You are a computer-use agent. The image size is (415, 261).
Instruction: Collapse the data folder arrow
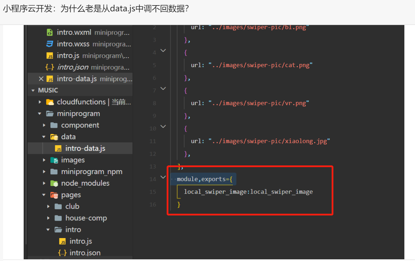(44, 137)
